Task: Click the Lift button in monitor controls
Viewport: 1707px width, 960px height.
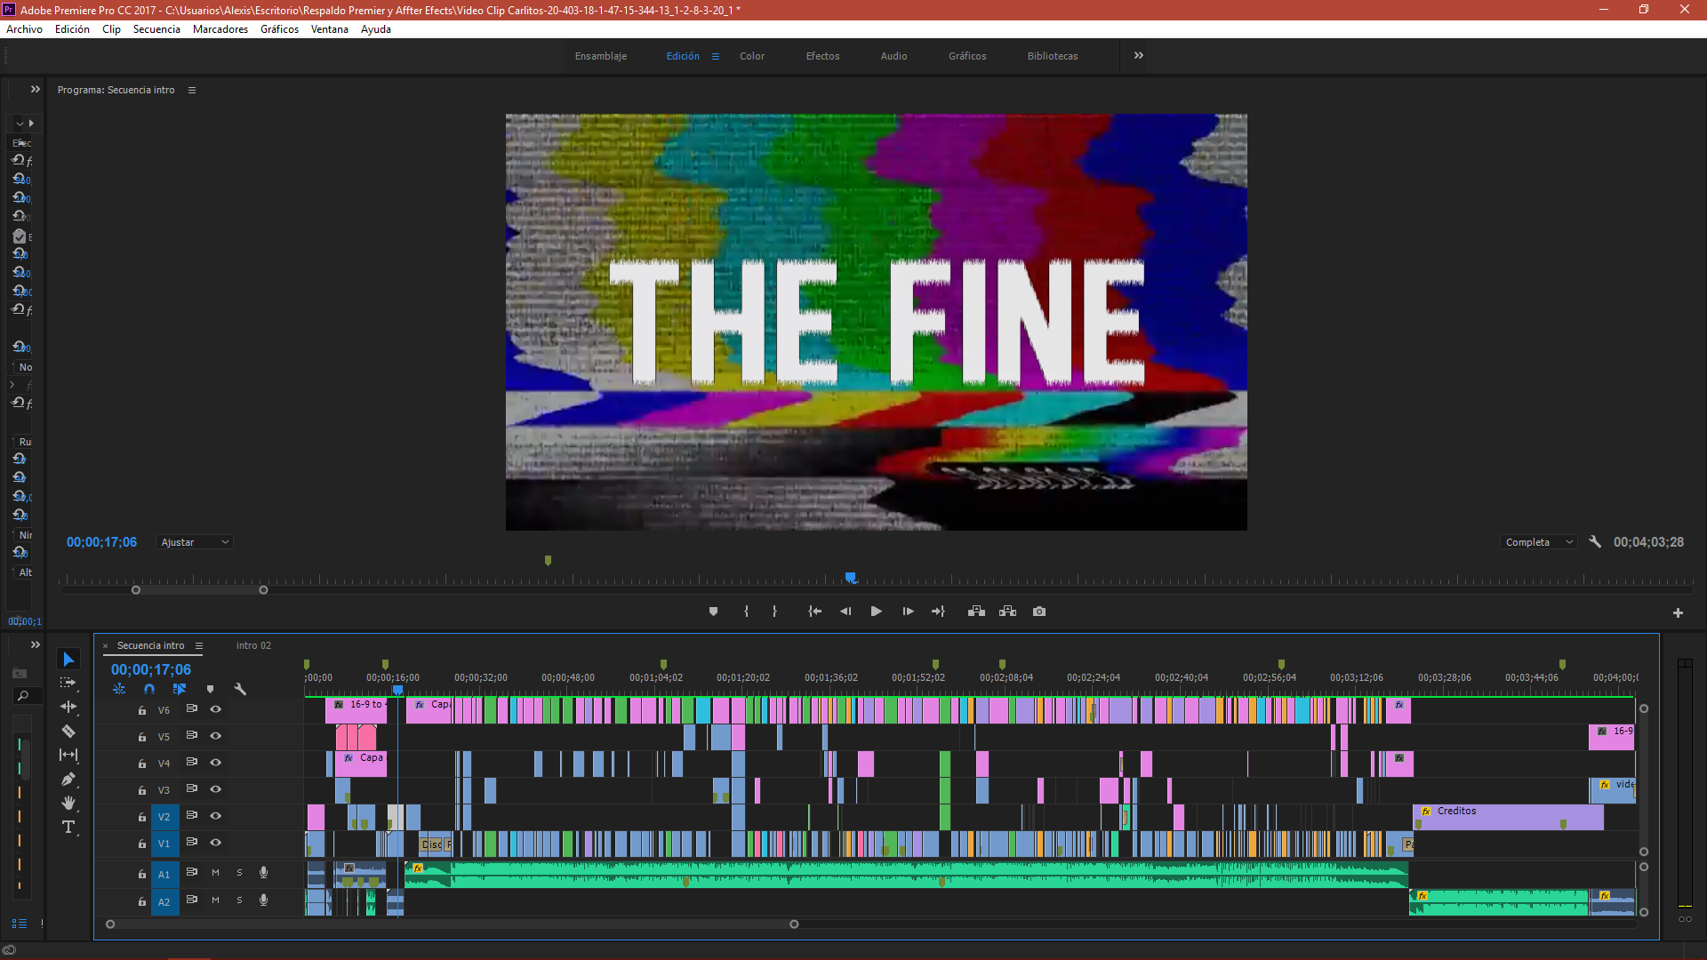Action: (976, 612)
